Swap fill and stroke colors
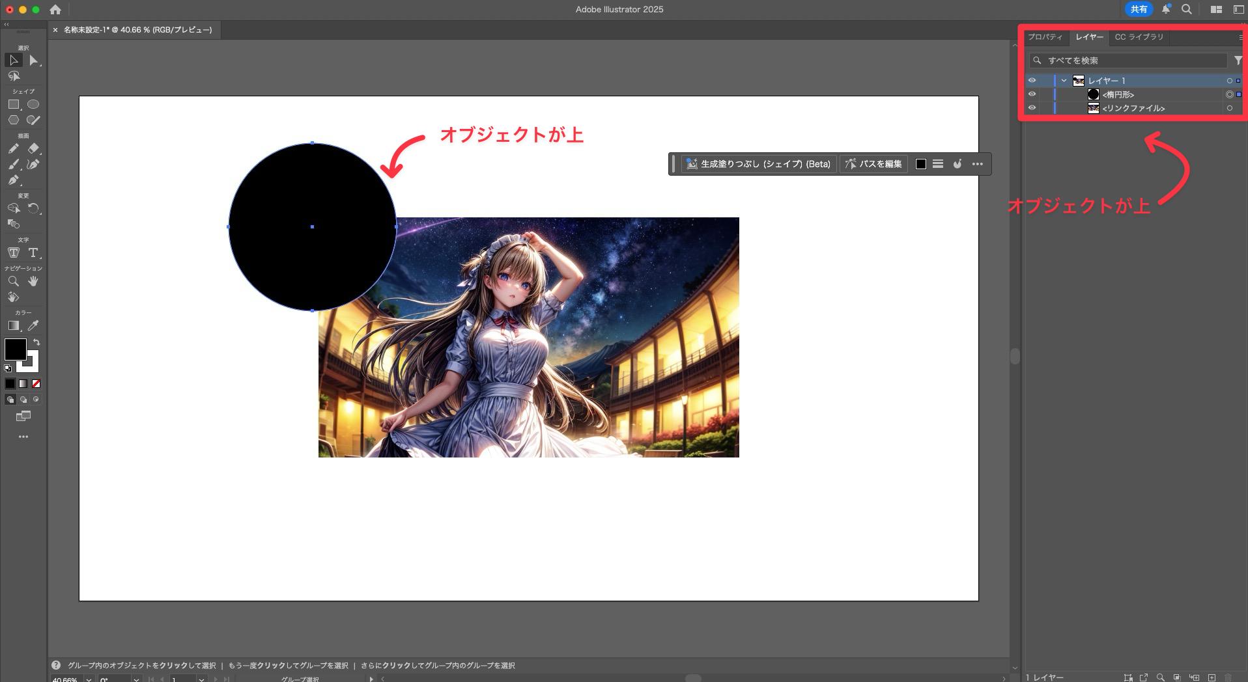Screen dimensions: 1248x682 point(36,342)
